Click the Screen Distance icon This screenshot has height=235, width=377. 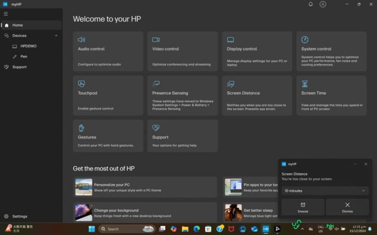230,84
